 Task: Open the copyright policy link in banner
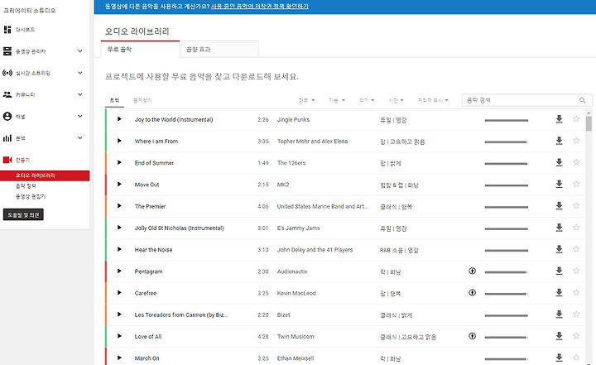[x=260, y=7]
